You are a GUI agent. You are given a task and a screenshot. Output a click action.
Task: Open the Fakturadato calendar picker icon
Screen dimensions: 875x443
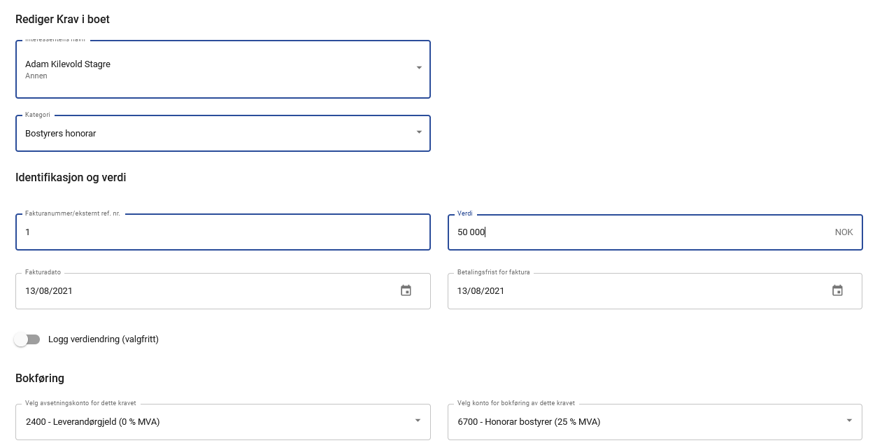406,290
